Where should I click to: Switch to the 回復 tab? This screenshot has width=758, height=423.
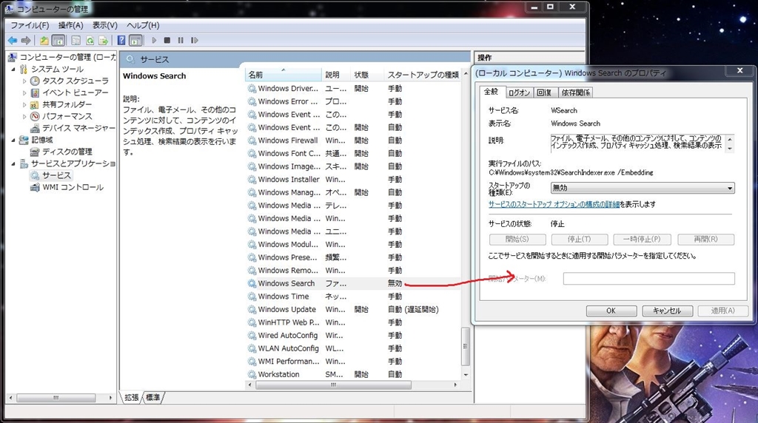click(x=544, y=92)
